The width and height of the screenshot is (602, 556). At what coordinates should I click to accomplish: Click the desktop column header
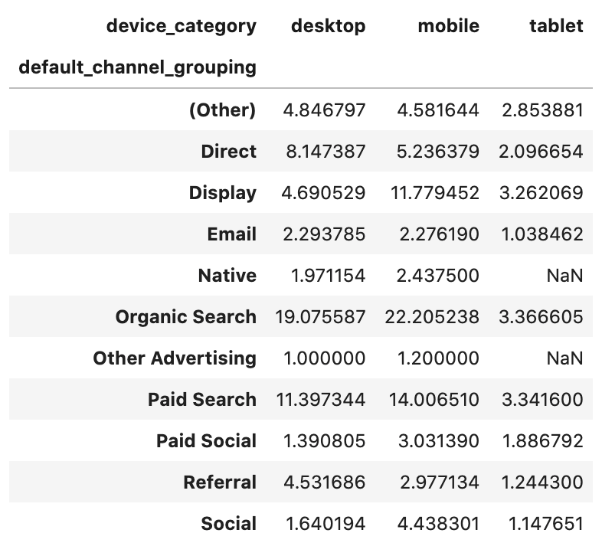[328, 26]
